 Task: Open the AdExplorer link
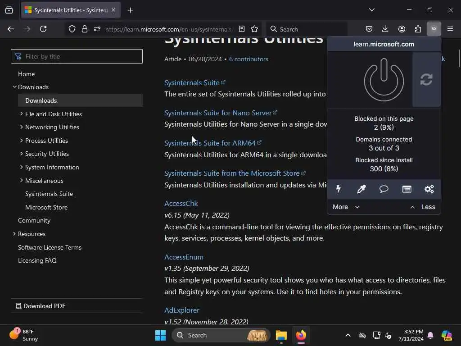[182, 310]
